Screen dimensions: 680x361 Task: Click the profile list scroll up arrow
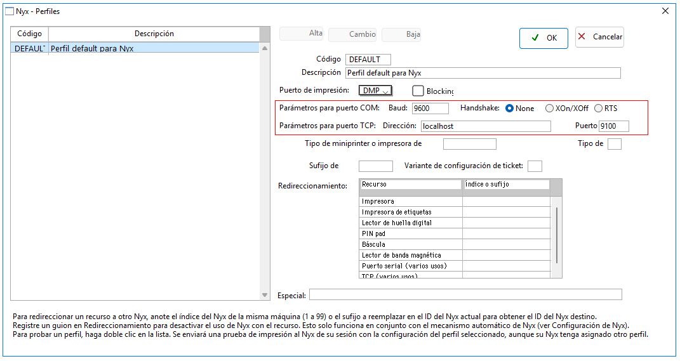click(x=265, y=48)
